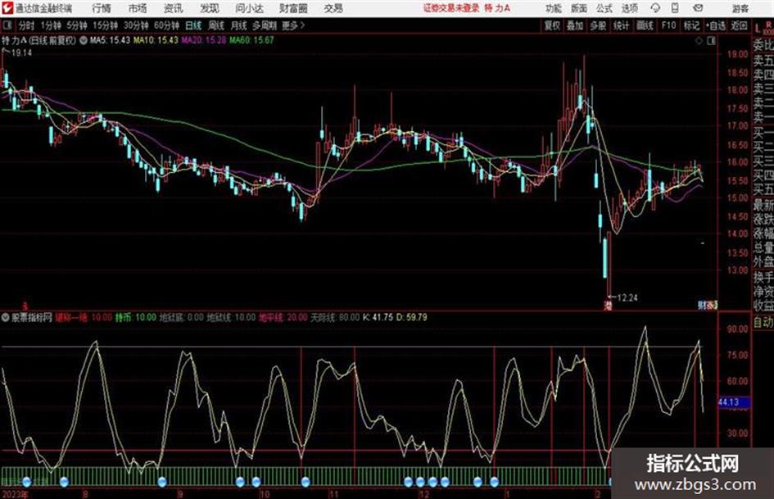Click the 12 month marker on the time axis
The image size is (774, 499).
click(x=423, y=494)
